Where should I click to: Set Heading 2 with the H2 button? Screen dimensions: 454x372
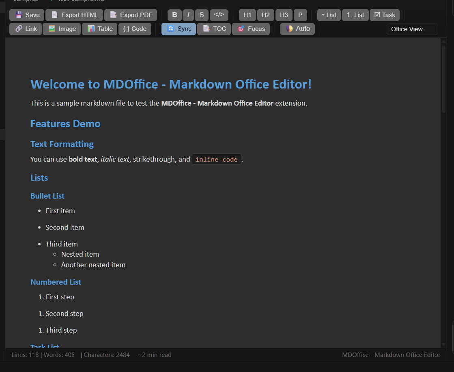(x=265, y=15)
